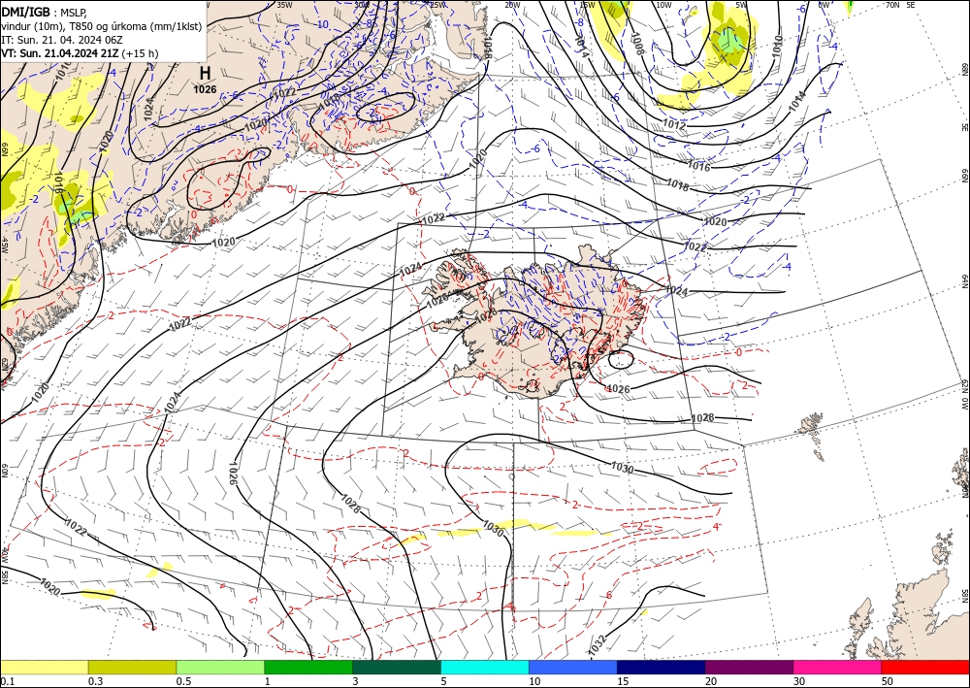Click the 1012 isobar label
This screenshot has width=970, height=688.
point(674,124)
